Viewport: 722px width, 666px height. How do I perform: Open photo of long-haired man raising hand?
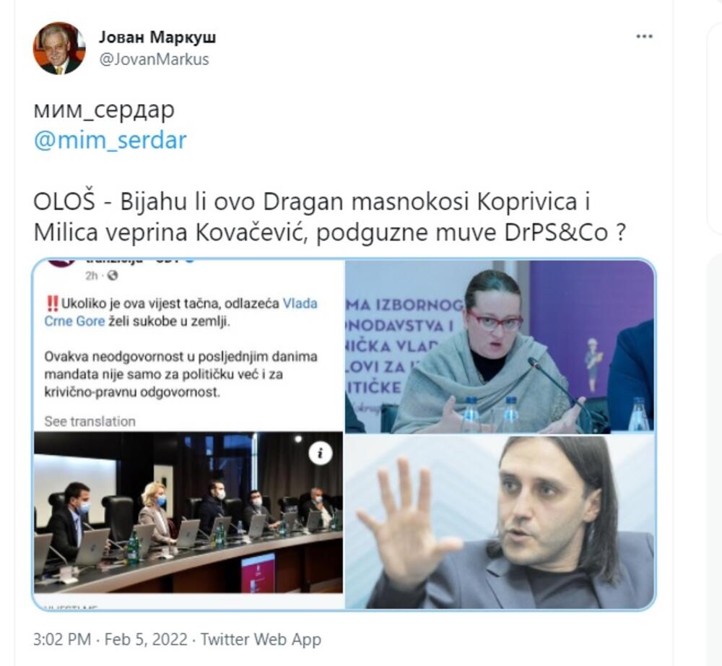coord(499,522)
